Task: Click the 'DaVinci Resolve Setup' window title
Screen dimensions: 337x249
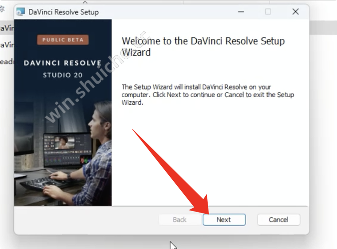Action: click(x=63, y=12)
